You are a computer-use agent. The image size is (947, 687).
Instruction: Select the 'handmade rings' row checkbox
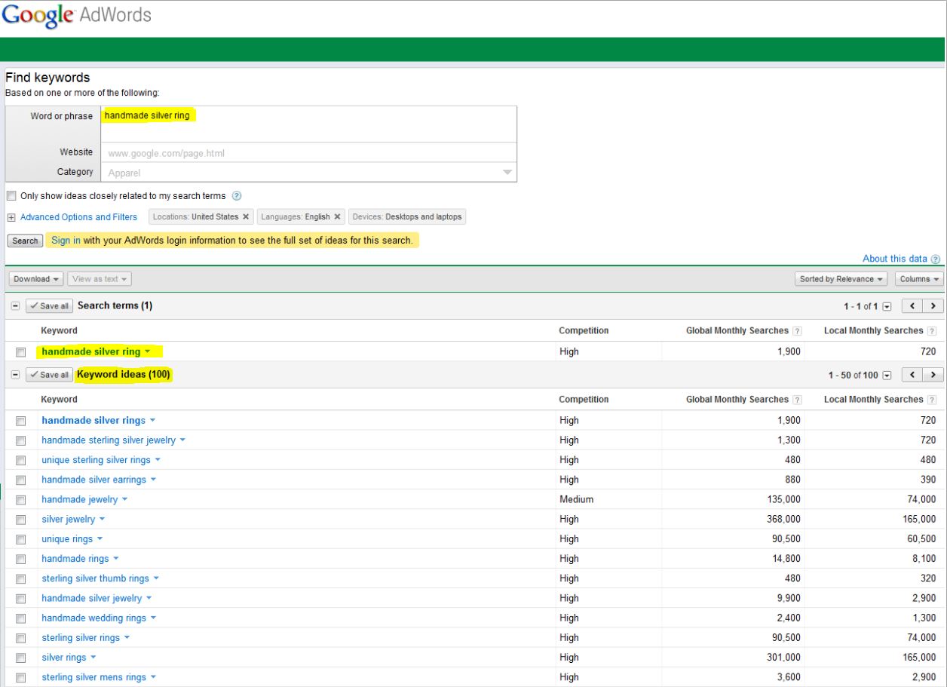pyautogui.click(x=21, y=559)
